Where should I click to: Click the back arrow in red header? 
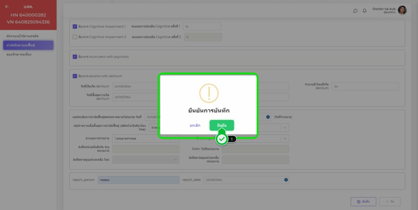tap(7, 7)
